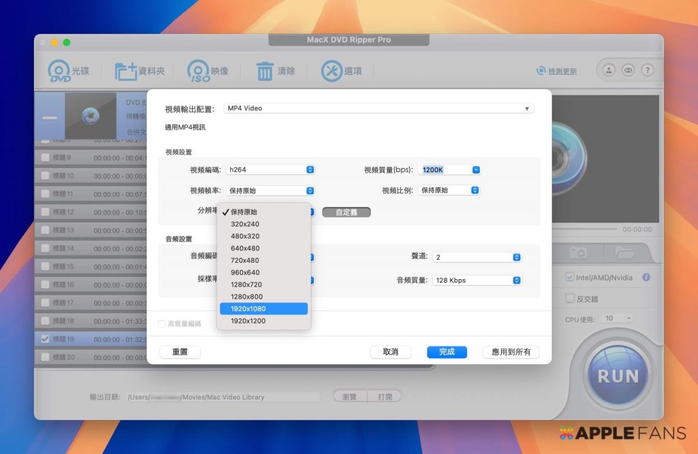The height and width of the screenshot is (454, 698).
Task: Click the big RUN button
Action: 618,376
